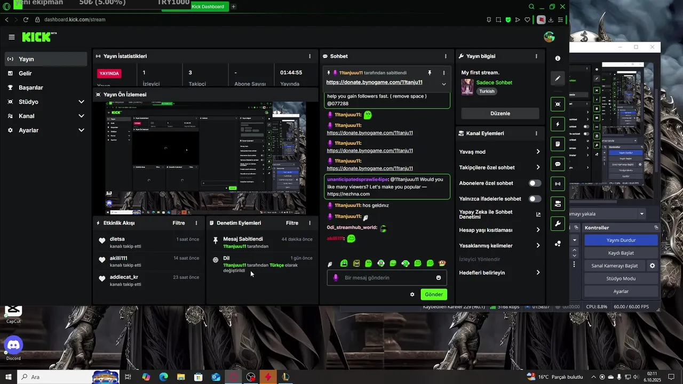Open Yayın İstatistikleri panel options
Viewport: 683px width, 384px height.
(310, 56)
